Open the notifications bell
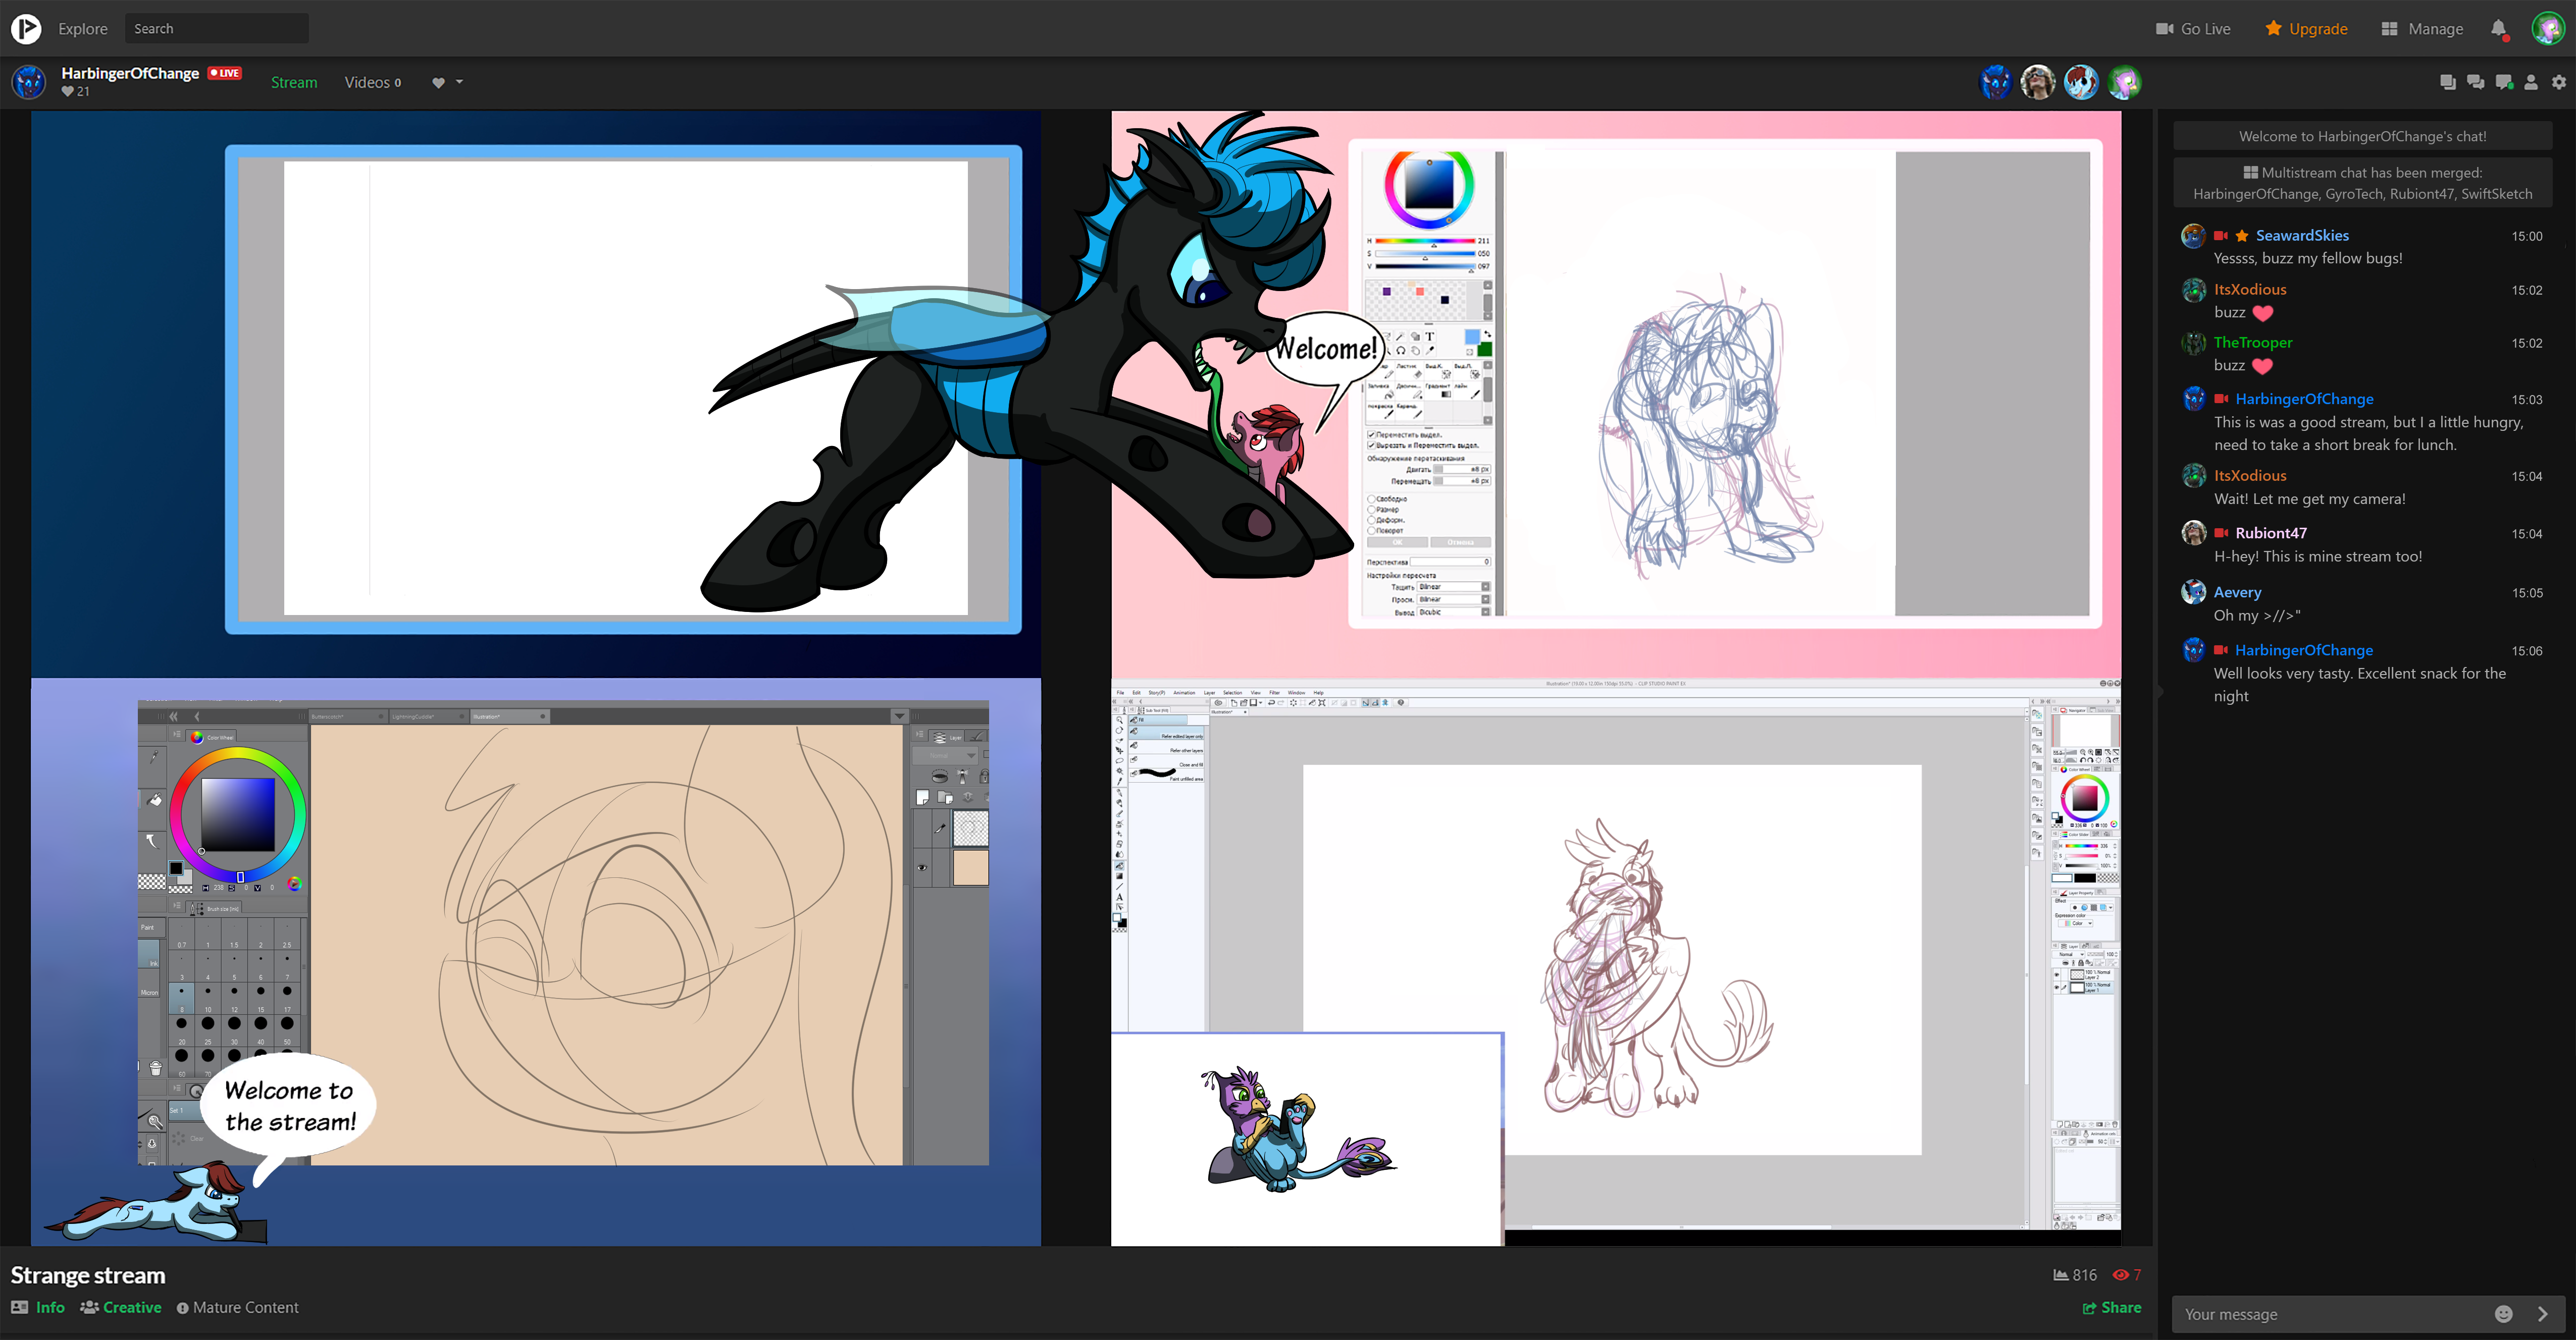Screen dimensions: 2576x1340 pyautogui.click(x=2498, y=28)
